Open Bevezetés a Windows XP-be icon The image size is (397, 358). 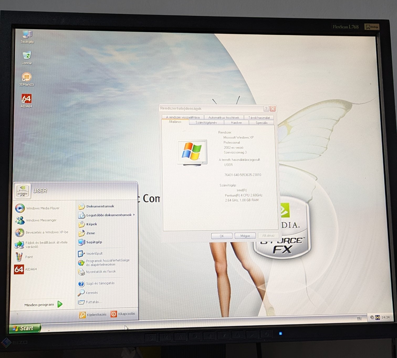click(19, 232)
